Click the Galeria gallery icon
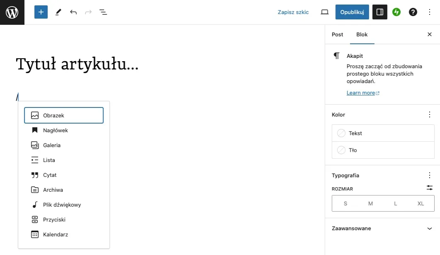440x255 pixels. click(35, 145)
